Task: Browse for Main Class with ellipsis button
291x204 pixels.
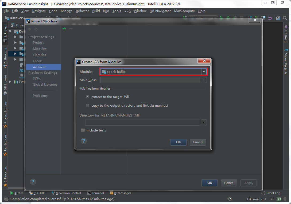Action: pyautogui.click(x=204, y=80)
